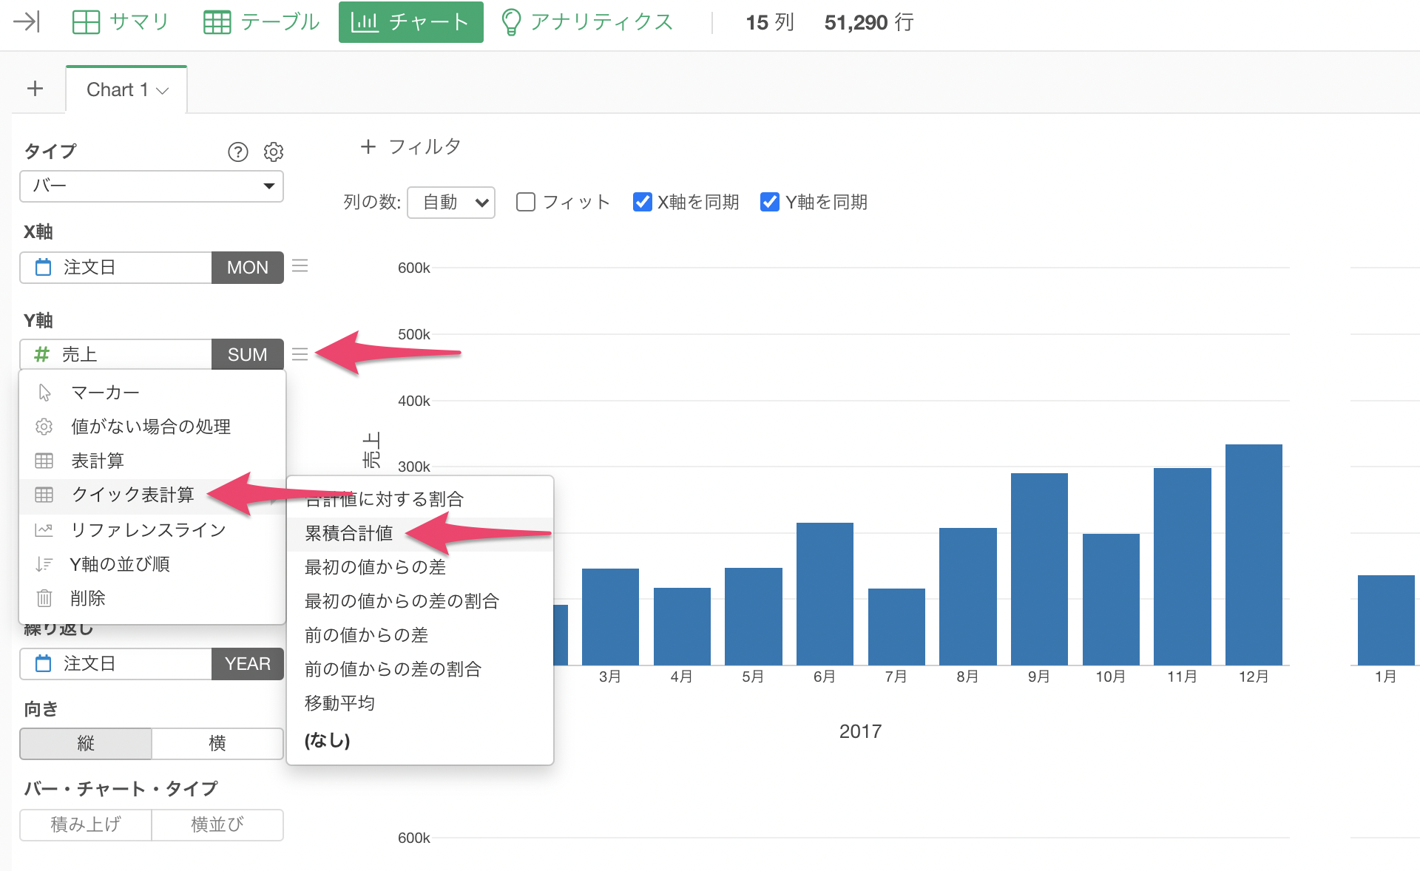Set orientation to 横 horizontal
Screen dimensions: 1420x871
(217, 743)
